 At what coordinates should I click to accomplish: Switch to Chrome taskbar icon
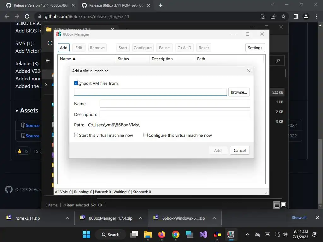[x=175, y=234]
